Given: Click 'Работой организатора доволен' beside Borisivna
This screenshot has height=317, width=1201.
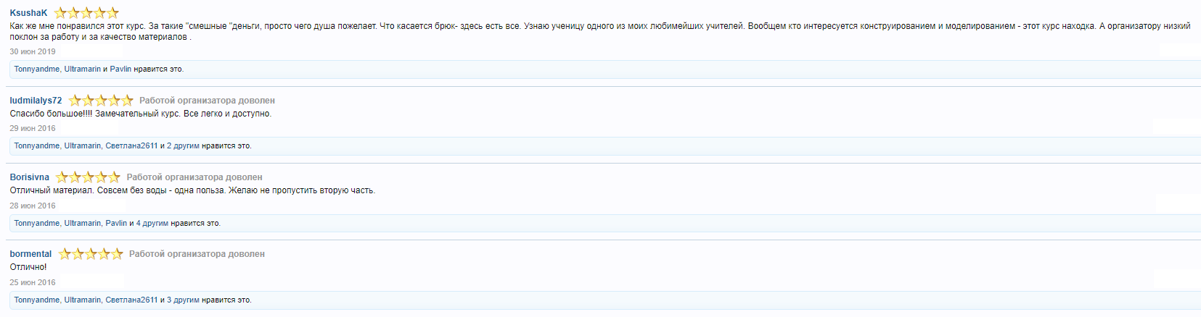Looking at the screenshot, I should 194,177.
